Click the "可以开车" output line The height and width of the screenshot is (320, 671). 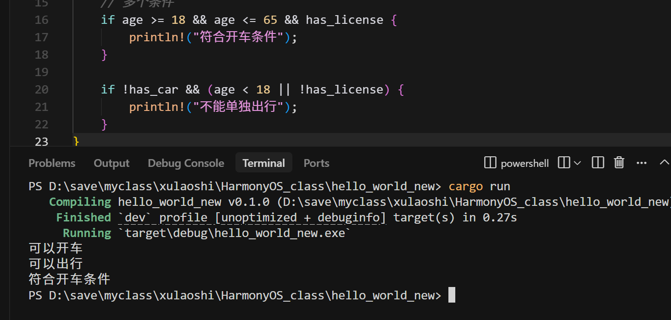pos(56,248)
